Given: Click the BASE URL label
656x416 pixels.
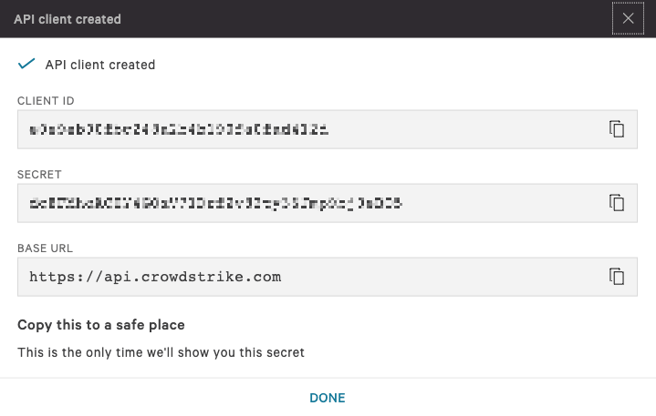Looking at the screenshot, I should tap(45, 248).
